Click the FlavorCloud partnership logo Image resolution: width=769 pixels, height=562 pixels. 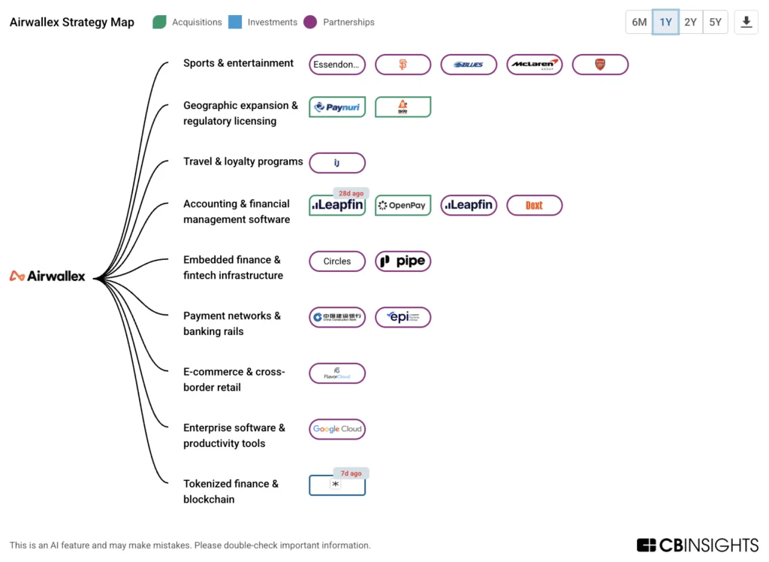point(337,373)
